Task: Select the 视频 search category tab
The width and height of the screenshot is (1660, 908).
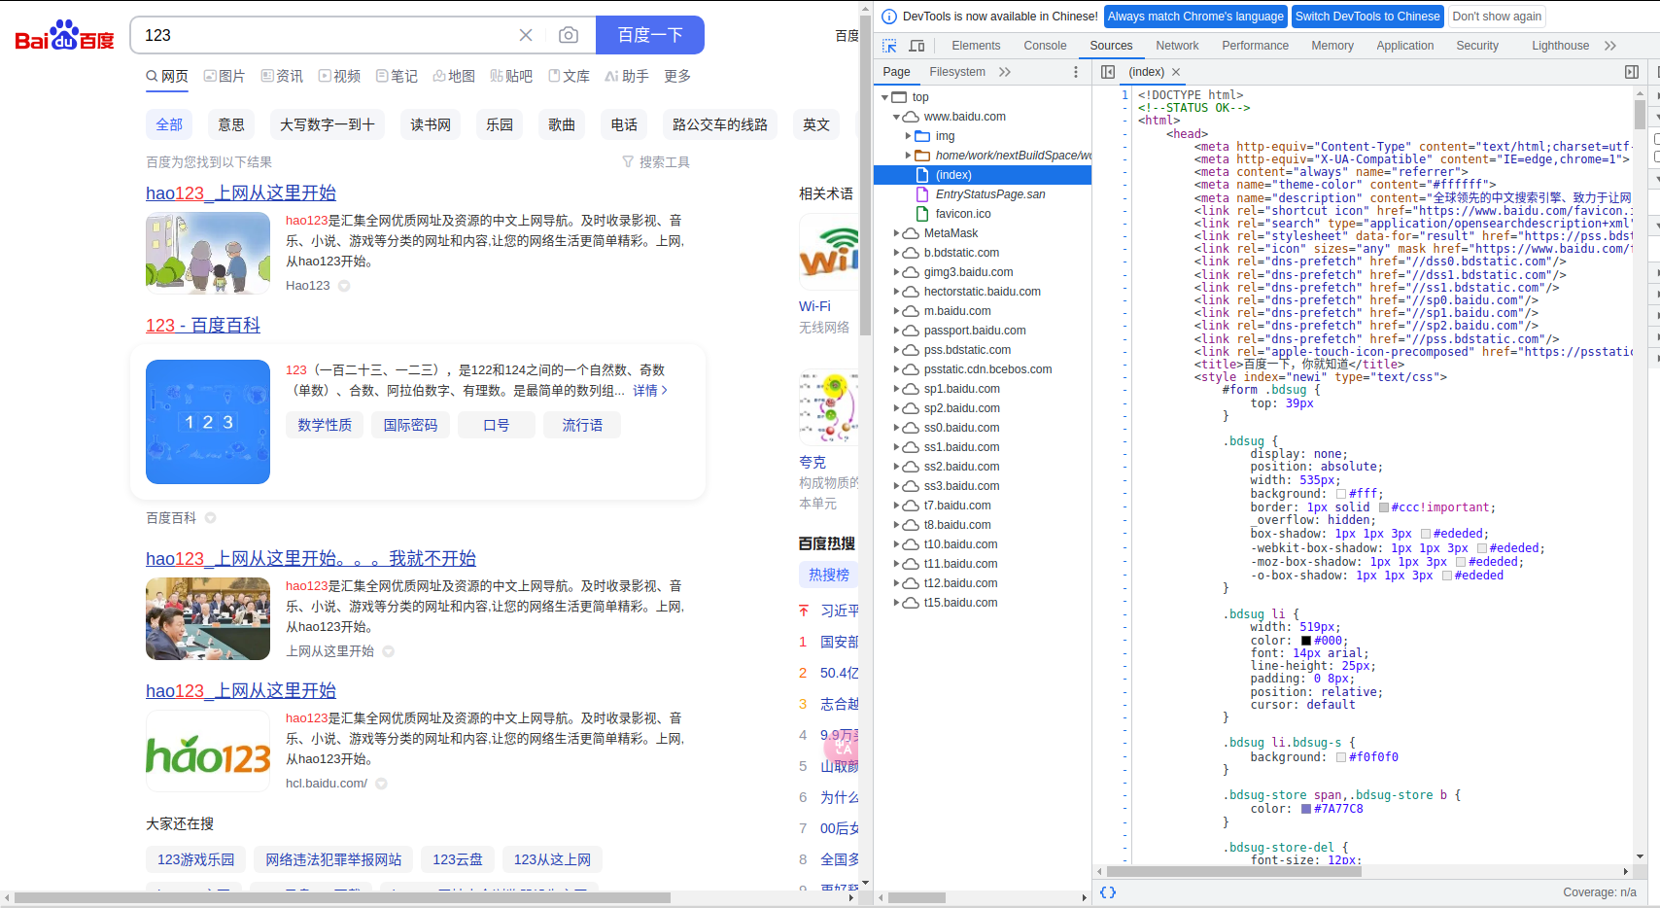Action: click(339, 76)
